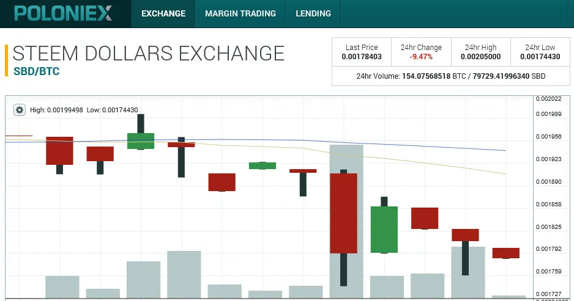Open the chart settings gear icon
The image size is (574, 301).
tap(20, 109)
